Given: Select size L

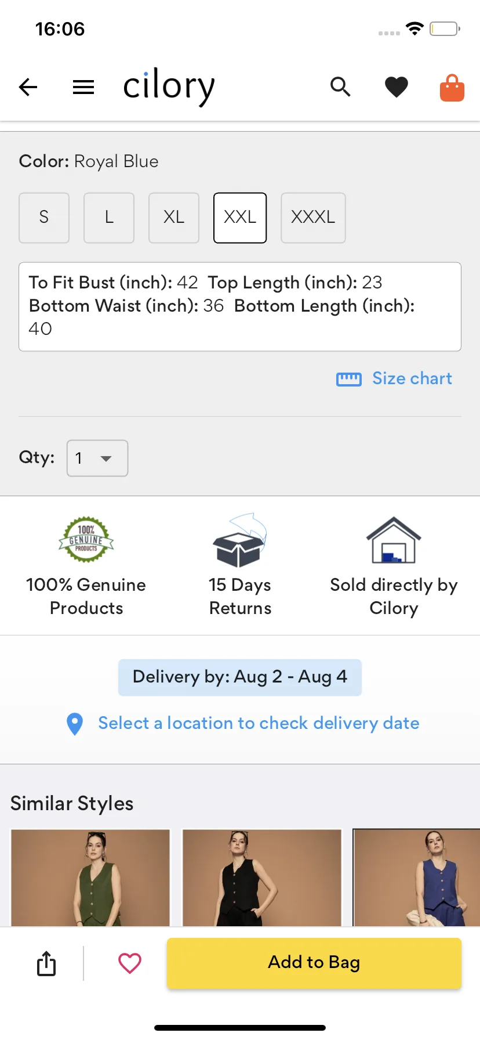Looking at the screenshot, I should 109,218.
